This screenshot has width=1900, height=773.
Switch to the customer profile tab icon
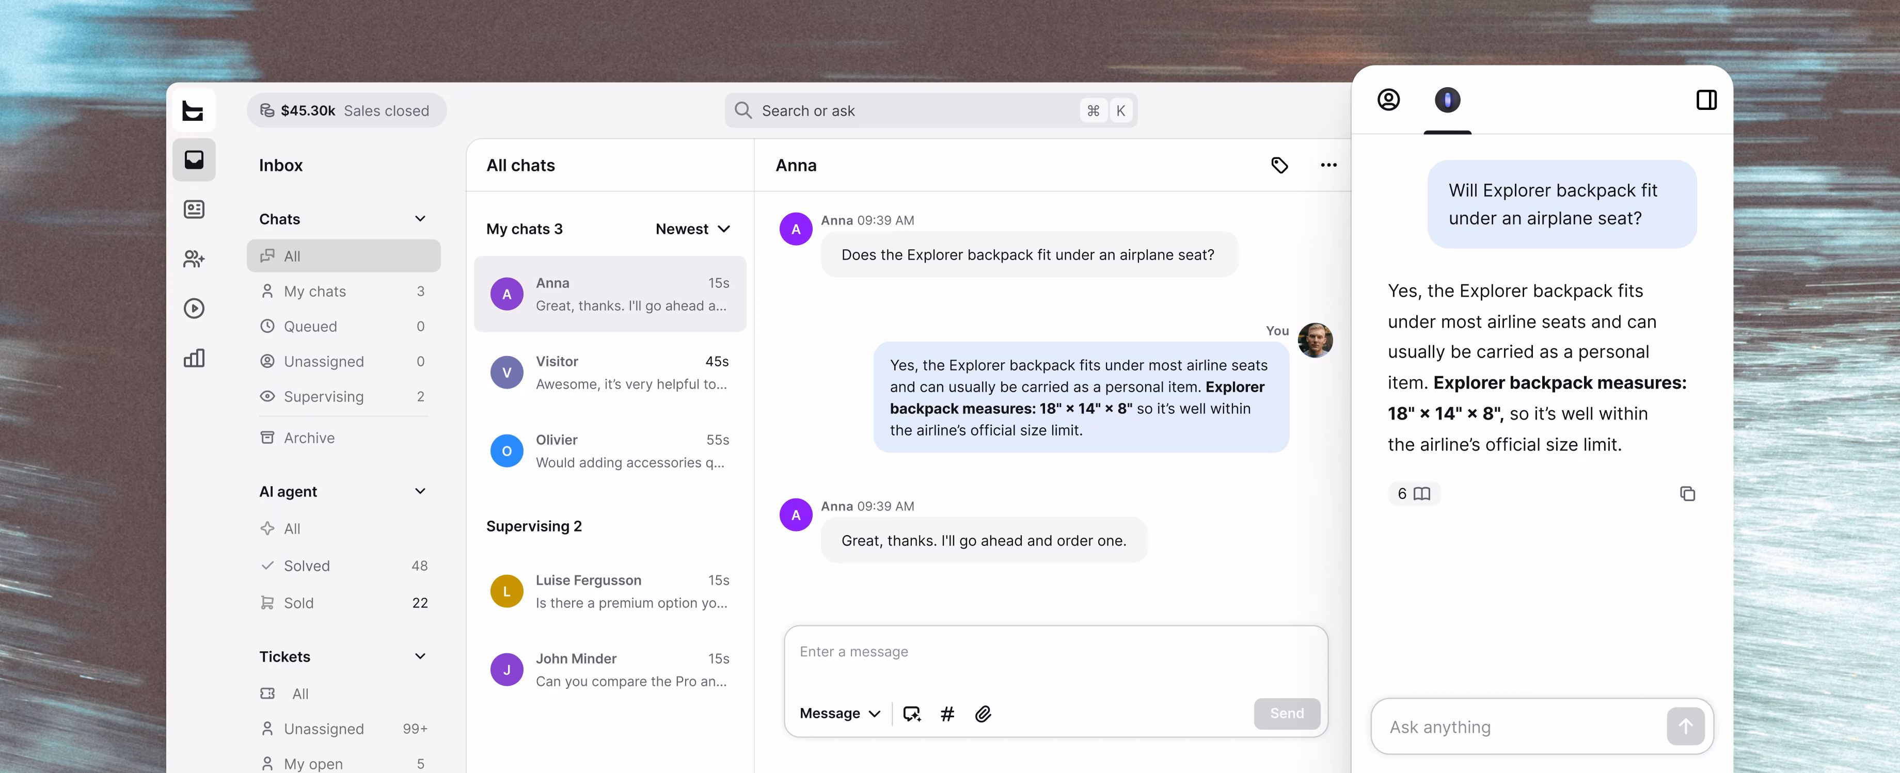(1388, 100)
